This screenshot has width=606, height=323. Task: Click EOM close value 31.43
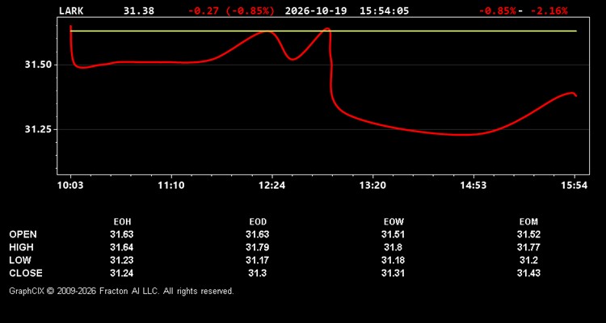528,273
